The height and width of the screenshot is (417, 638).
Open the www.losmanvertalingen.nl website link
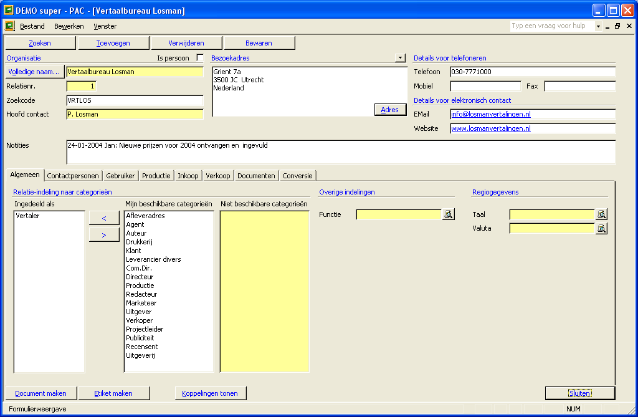click(491, 128)
